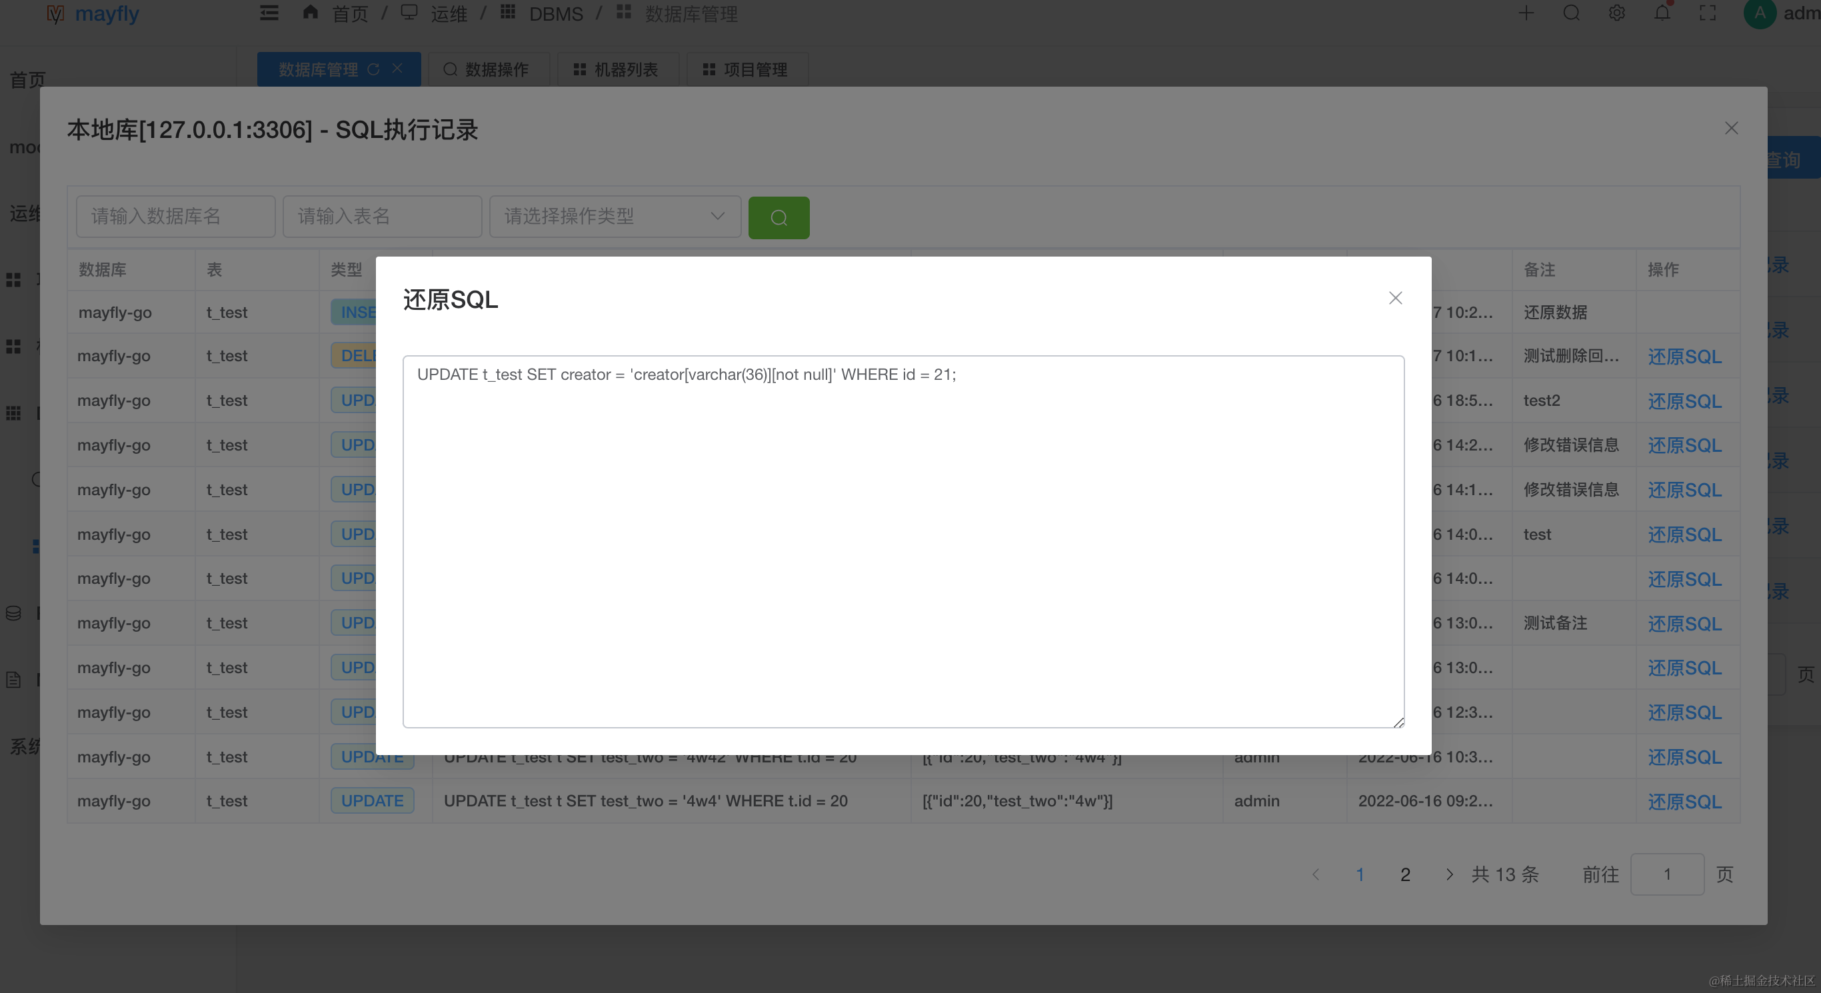Focus the 请输入数据库名 input field
The width and height of the screenshot is (1821, 993).
[176, 217]
